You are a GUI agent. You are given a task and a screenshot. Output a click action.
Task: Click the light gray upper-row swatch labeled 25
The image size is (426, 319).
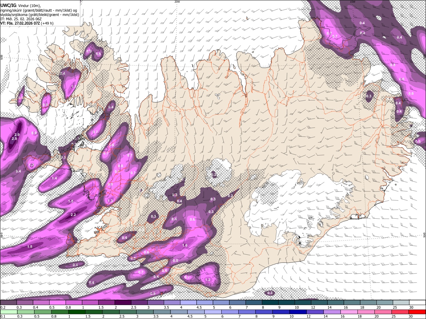click(x=401, y=303)
